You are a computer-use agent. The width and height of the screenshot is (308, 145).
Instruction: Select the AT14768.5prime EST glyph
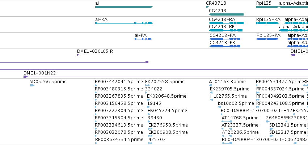pos(227,121)
